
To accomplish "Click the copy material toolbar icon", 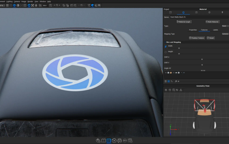I will click(64, 6).
